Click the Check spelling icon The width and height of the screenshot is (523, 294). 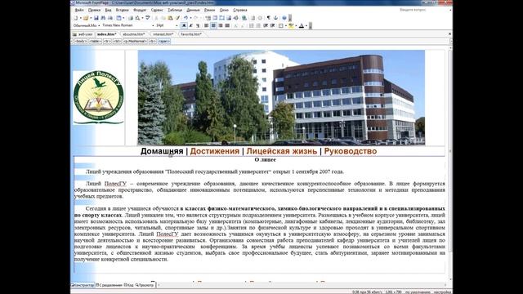coord(148,18)
